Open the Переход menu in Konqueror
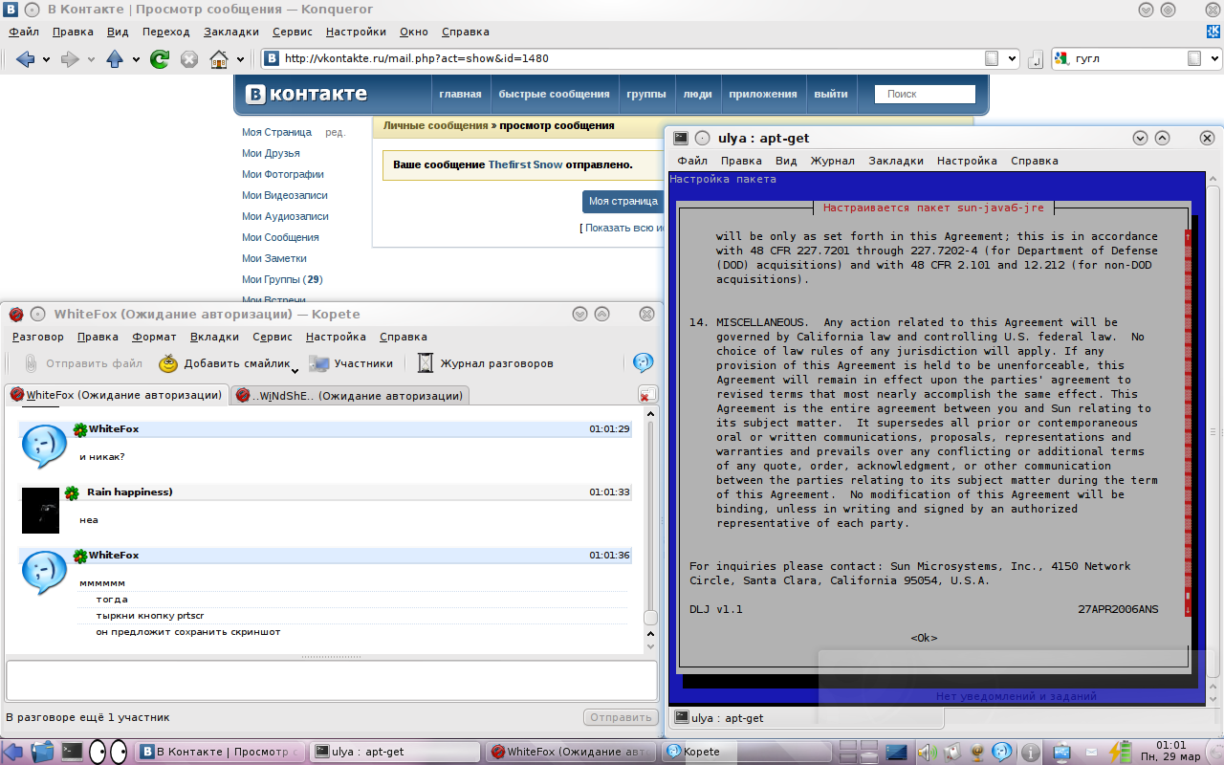1224x765 pixels. (x=166, y=32)
